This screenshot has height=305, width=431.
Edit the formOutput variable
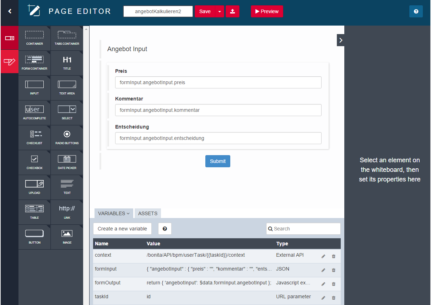pyautogui.click(x=323, y=284)
